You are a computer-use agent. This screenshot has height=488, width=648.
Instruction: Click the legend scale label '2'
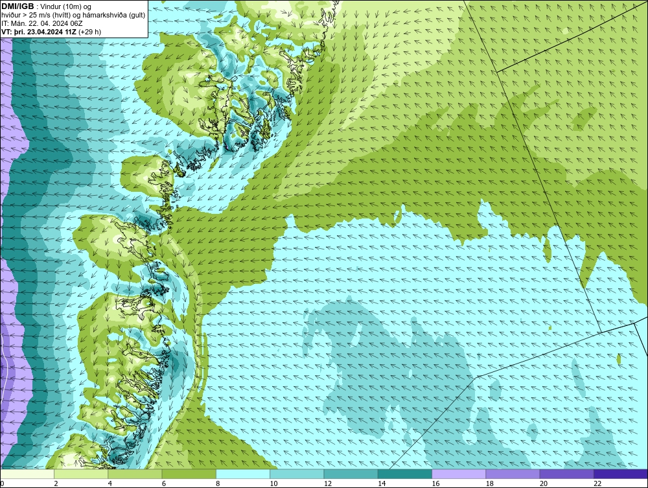[56, 483]
